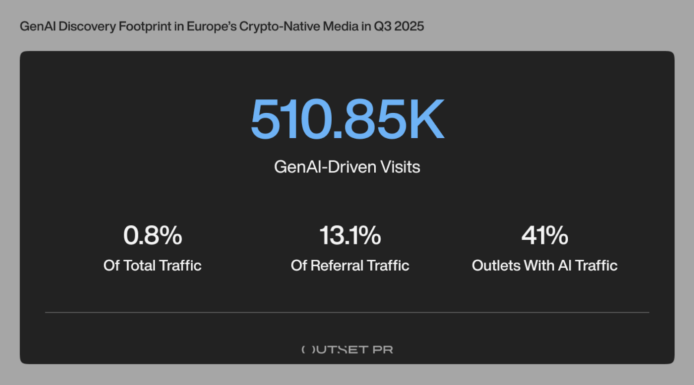Click the GenAI-Driven Visits label
Viewport: 694px width, 385px height.
pos(347,167)
